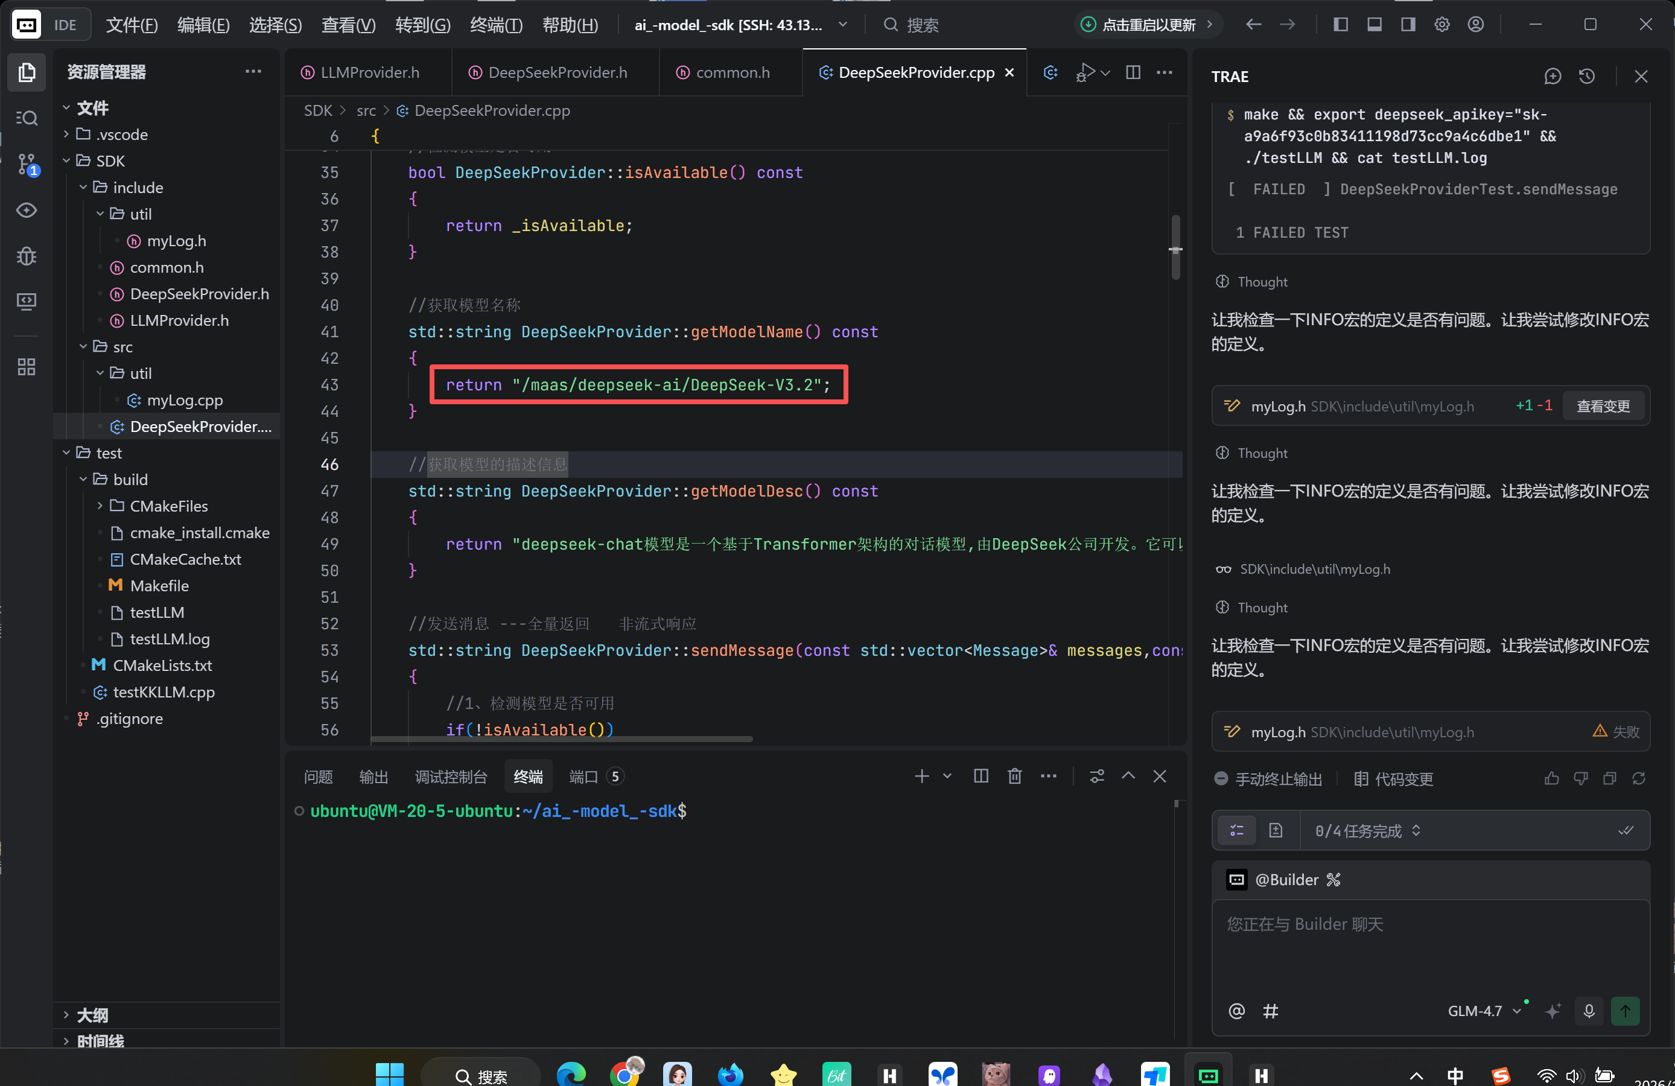Open the Search sidebar icon

coord(27,118)
